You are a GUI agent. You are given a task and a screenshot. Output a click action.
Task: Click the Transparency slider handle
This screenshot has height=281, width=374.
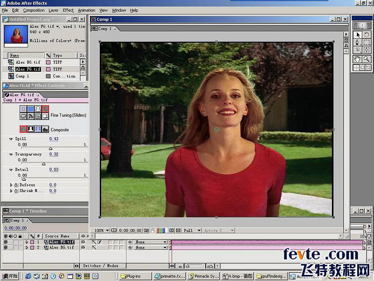pos(43,164)
